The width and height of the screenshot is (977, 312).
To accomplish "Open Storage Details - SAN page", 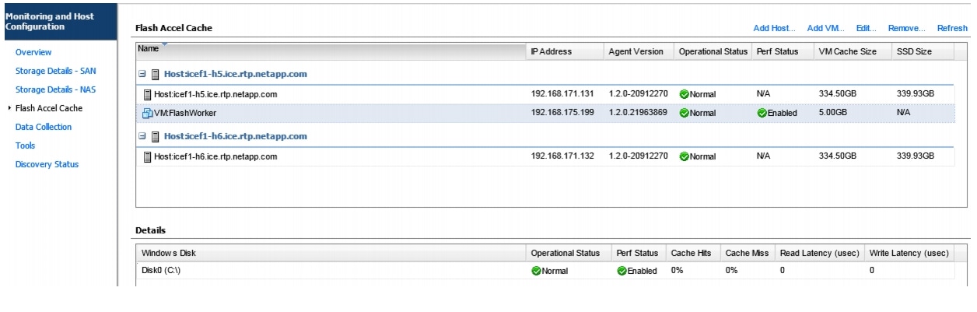I will tap(55, 71).
